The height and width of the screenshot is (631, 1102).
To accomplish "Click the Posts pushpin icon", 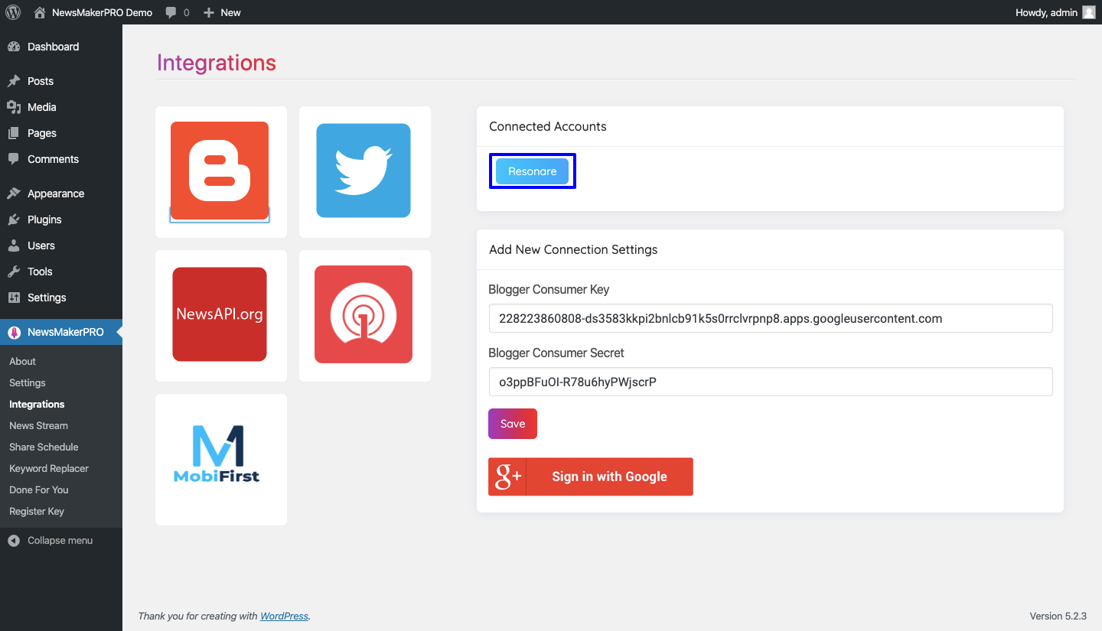I will coord(14,81).
